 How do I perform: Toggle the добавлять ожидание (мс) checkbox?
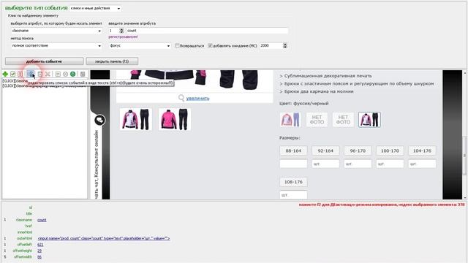[x=210, y=45]
